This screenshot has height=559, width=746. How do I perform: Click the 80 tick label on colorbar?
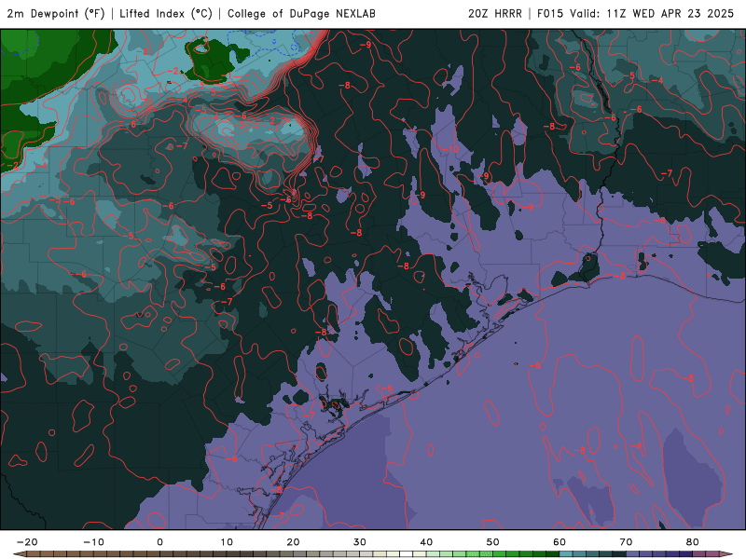pyautogui.click(x=693, y=542)
